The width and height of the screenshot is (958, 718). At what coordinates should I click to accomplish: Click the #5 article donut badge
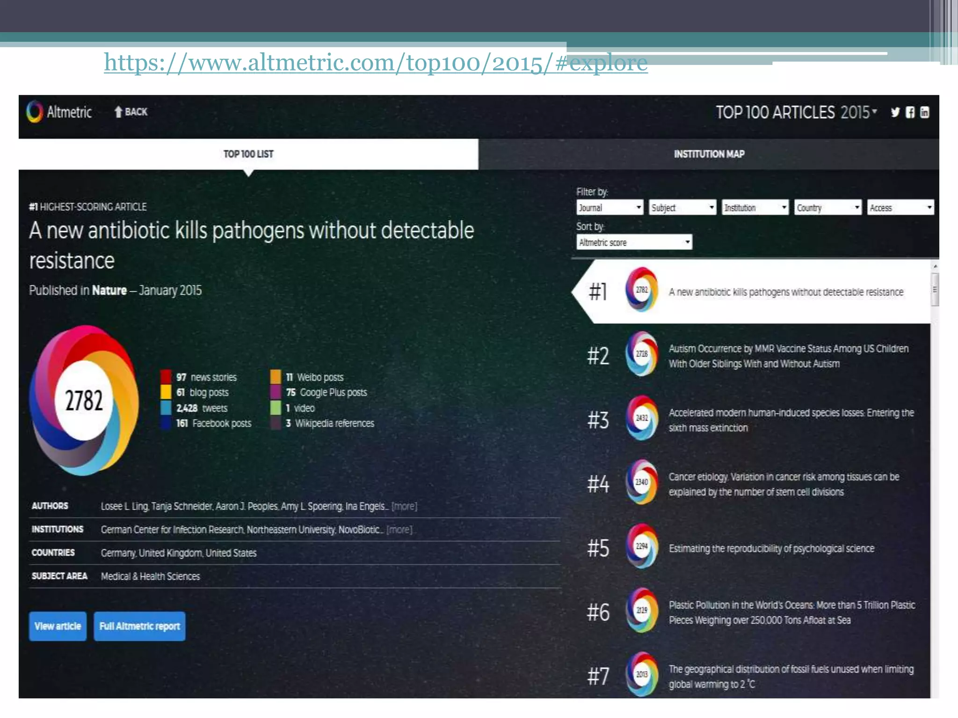click(x=642, y=546)
